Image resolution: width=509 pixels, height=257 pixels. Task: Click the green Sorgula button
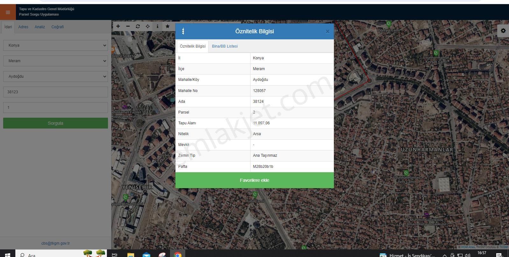pos(55,123)
